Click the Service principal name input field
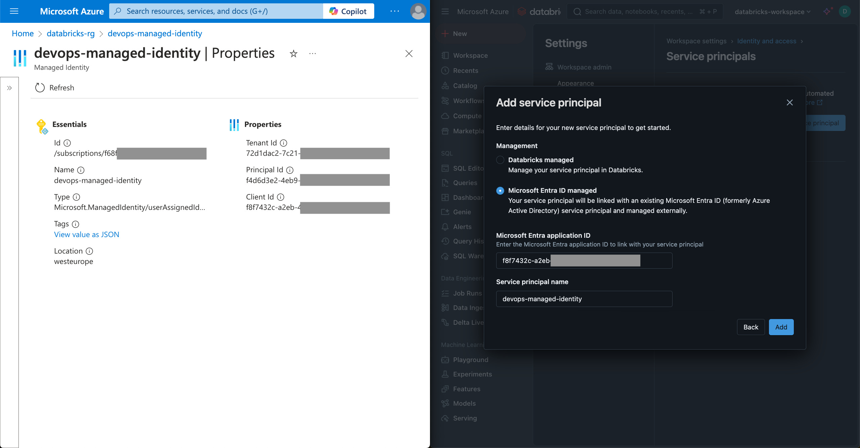 (x=584, y=299)
